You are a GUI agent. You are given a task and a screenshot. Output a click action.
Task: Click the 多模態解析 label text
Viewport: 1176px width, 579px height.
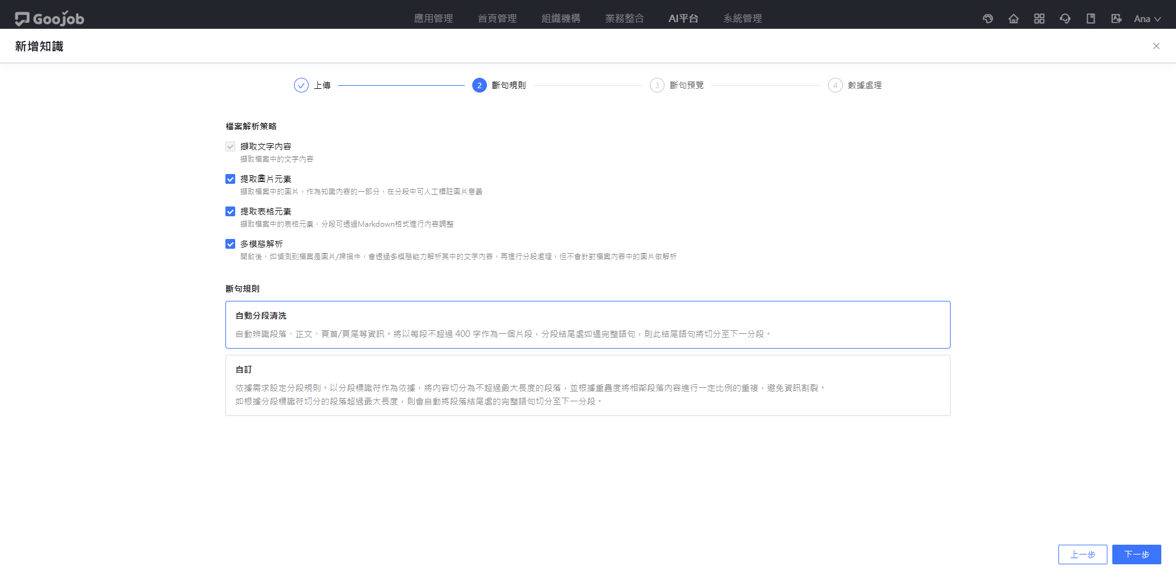262,244
